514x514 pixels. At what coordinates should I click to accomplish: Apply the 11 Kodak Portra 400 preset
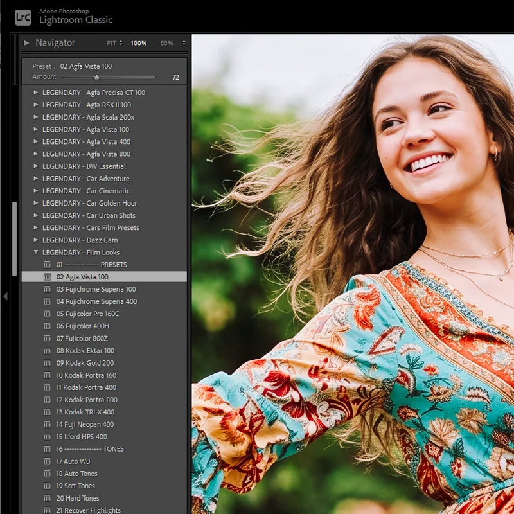tap(86, 387)
